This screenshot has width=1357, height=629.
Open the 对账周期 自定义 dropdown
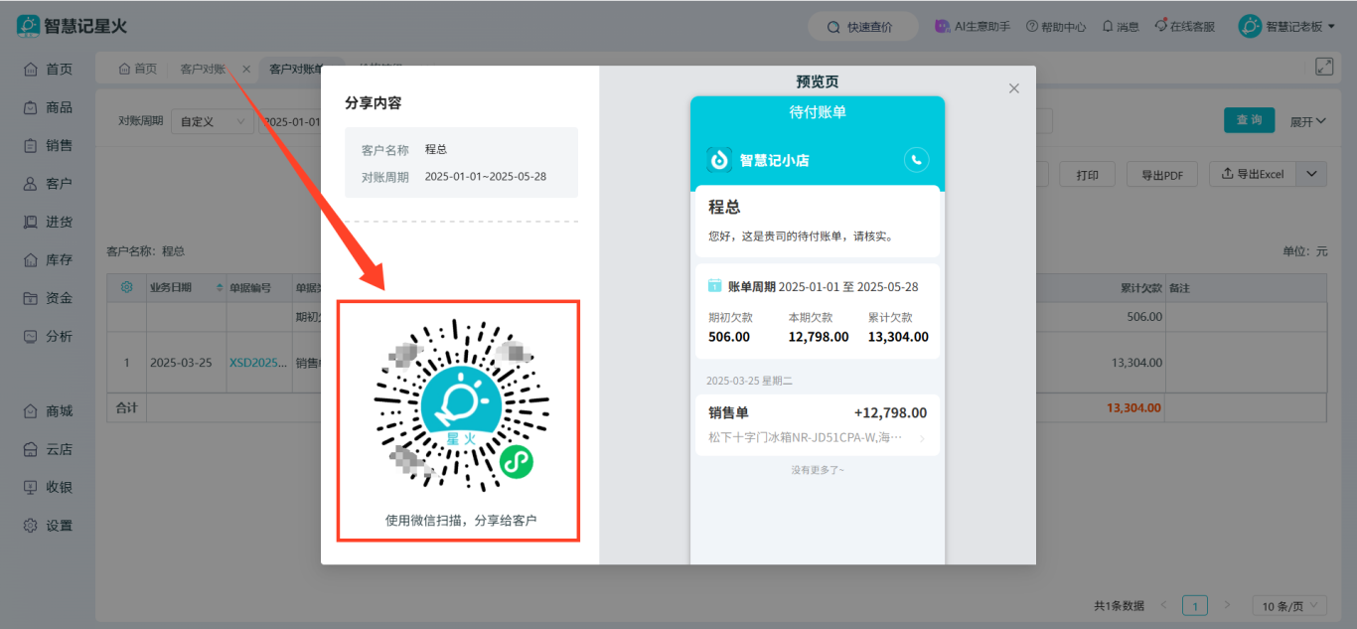212,121
